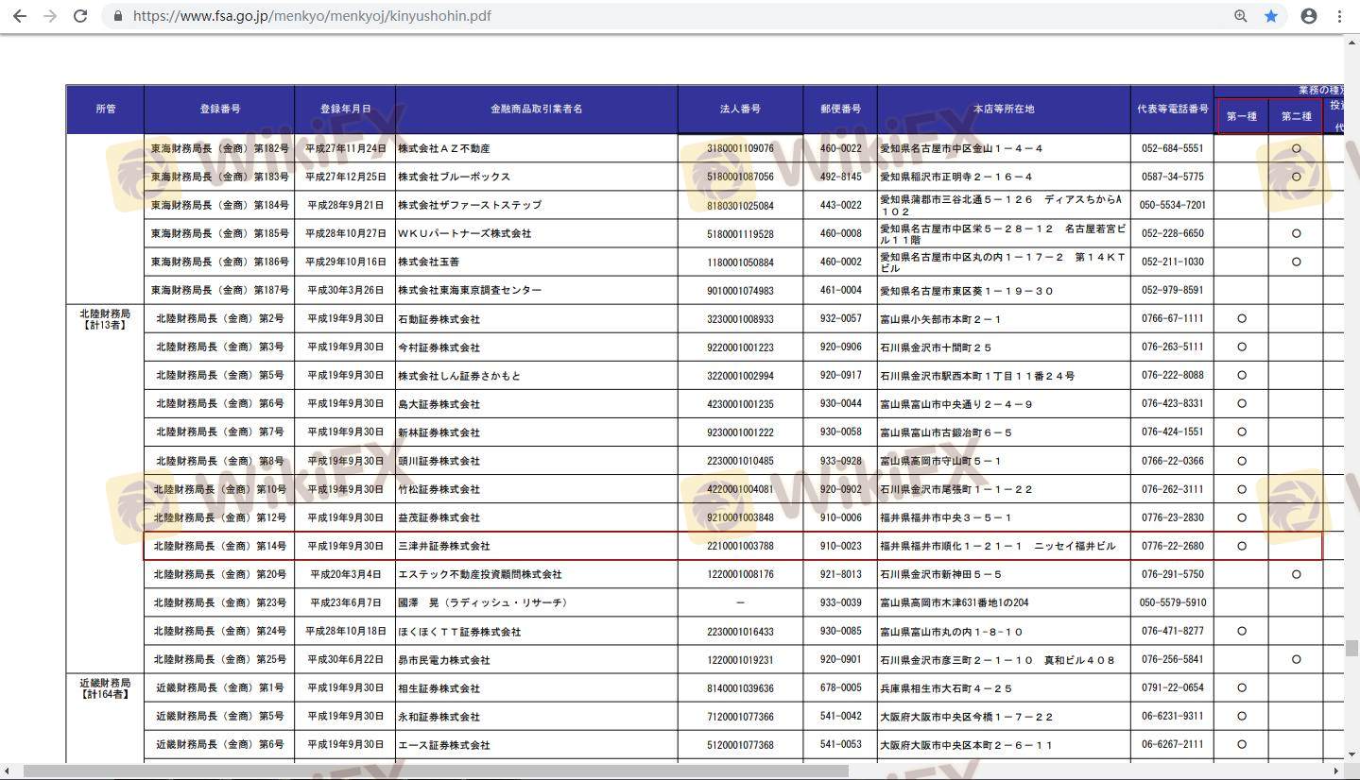Click the browser forward arrow

pyautogui.click(x=50, y=16)
